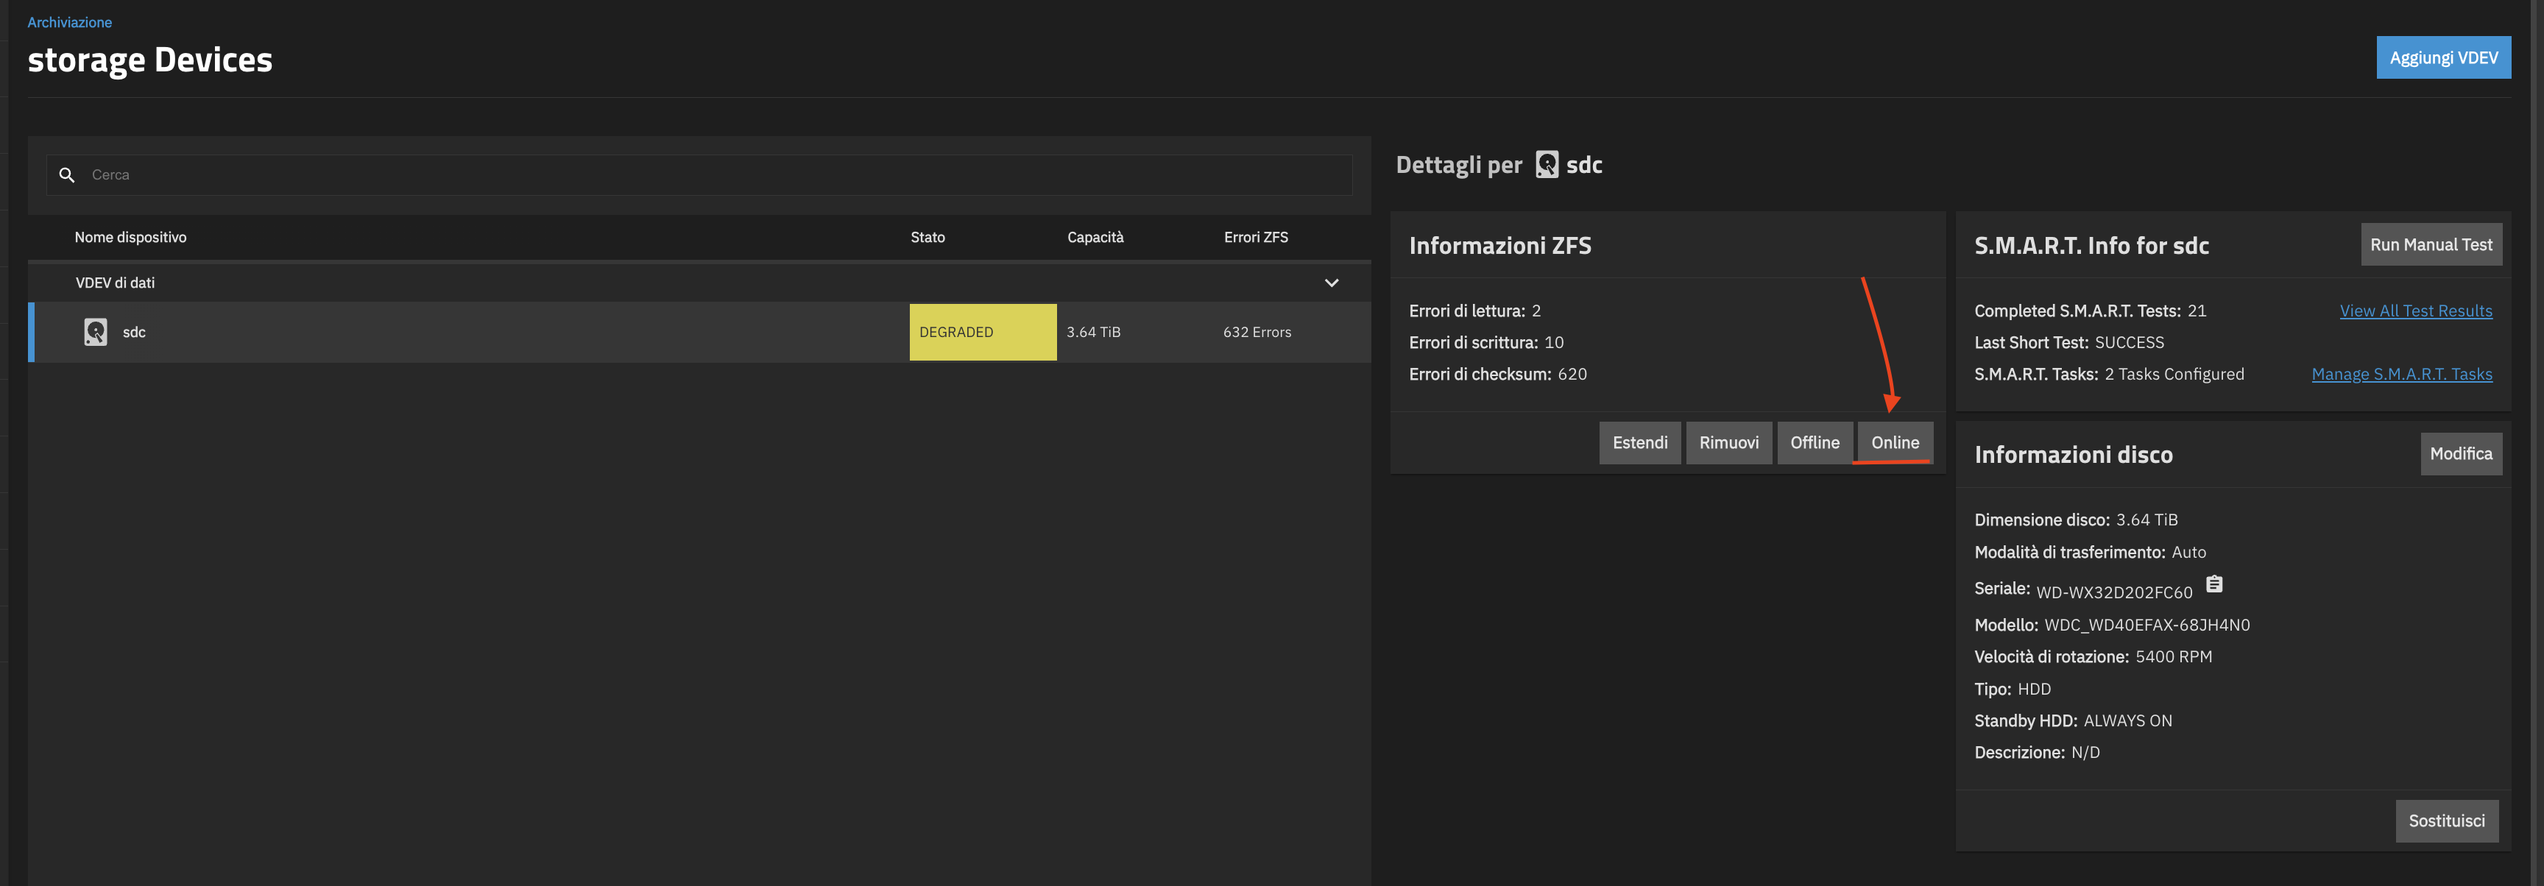Open the Archiviazione breadcrumb link

[69, 22]
